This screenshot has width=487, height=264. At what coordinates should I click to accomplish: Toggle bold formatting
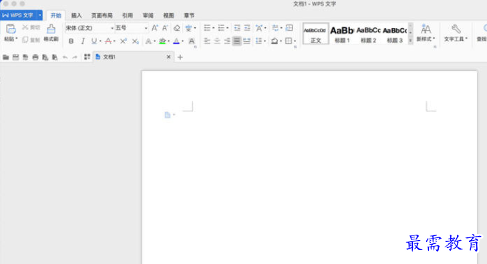point(71,41)
